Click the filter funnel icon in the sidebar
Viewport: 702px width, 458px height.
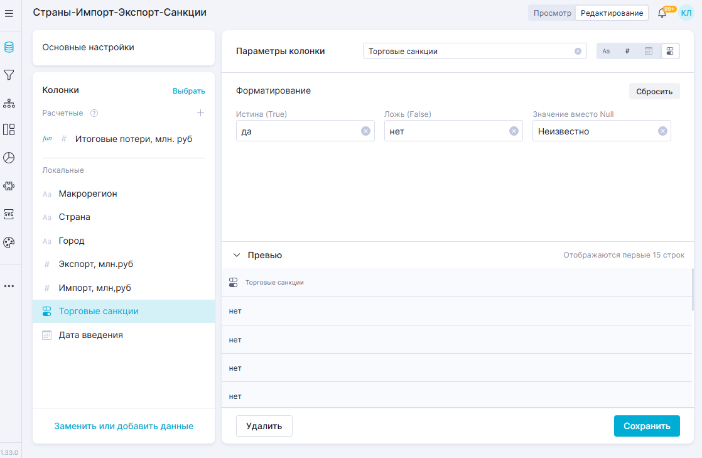pyautogui.click(x=9, y=75)
